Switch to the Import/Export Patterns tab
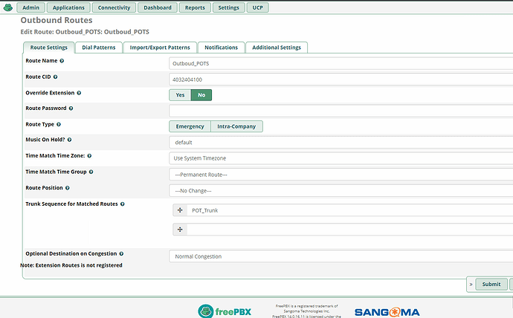Viewport: 513px width, 318px height. [x=160, y=48]
